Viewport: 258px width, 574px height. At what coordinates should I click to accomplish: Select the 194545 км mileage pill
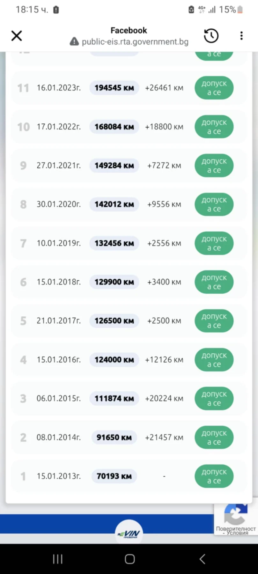click(114, 88)
